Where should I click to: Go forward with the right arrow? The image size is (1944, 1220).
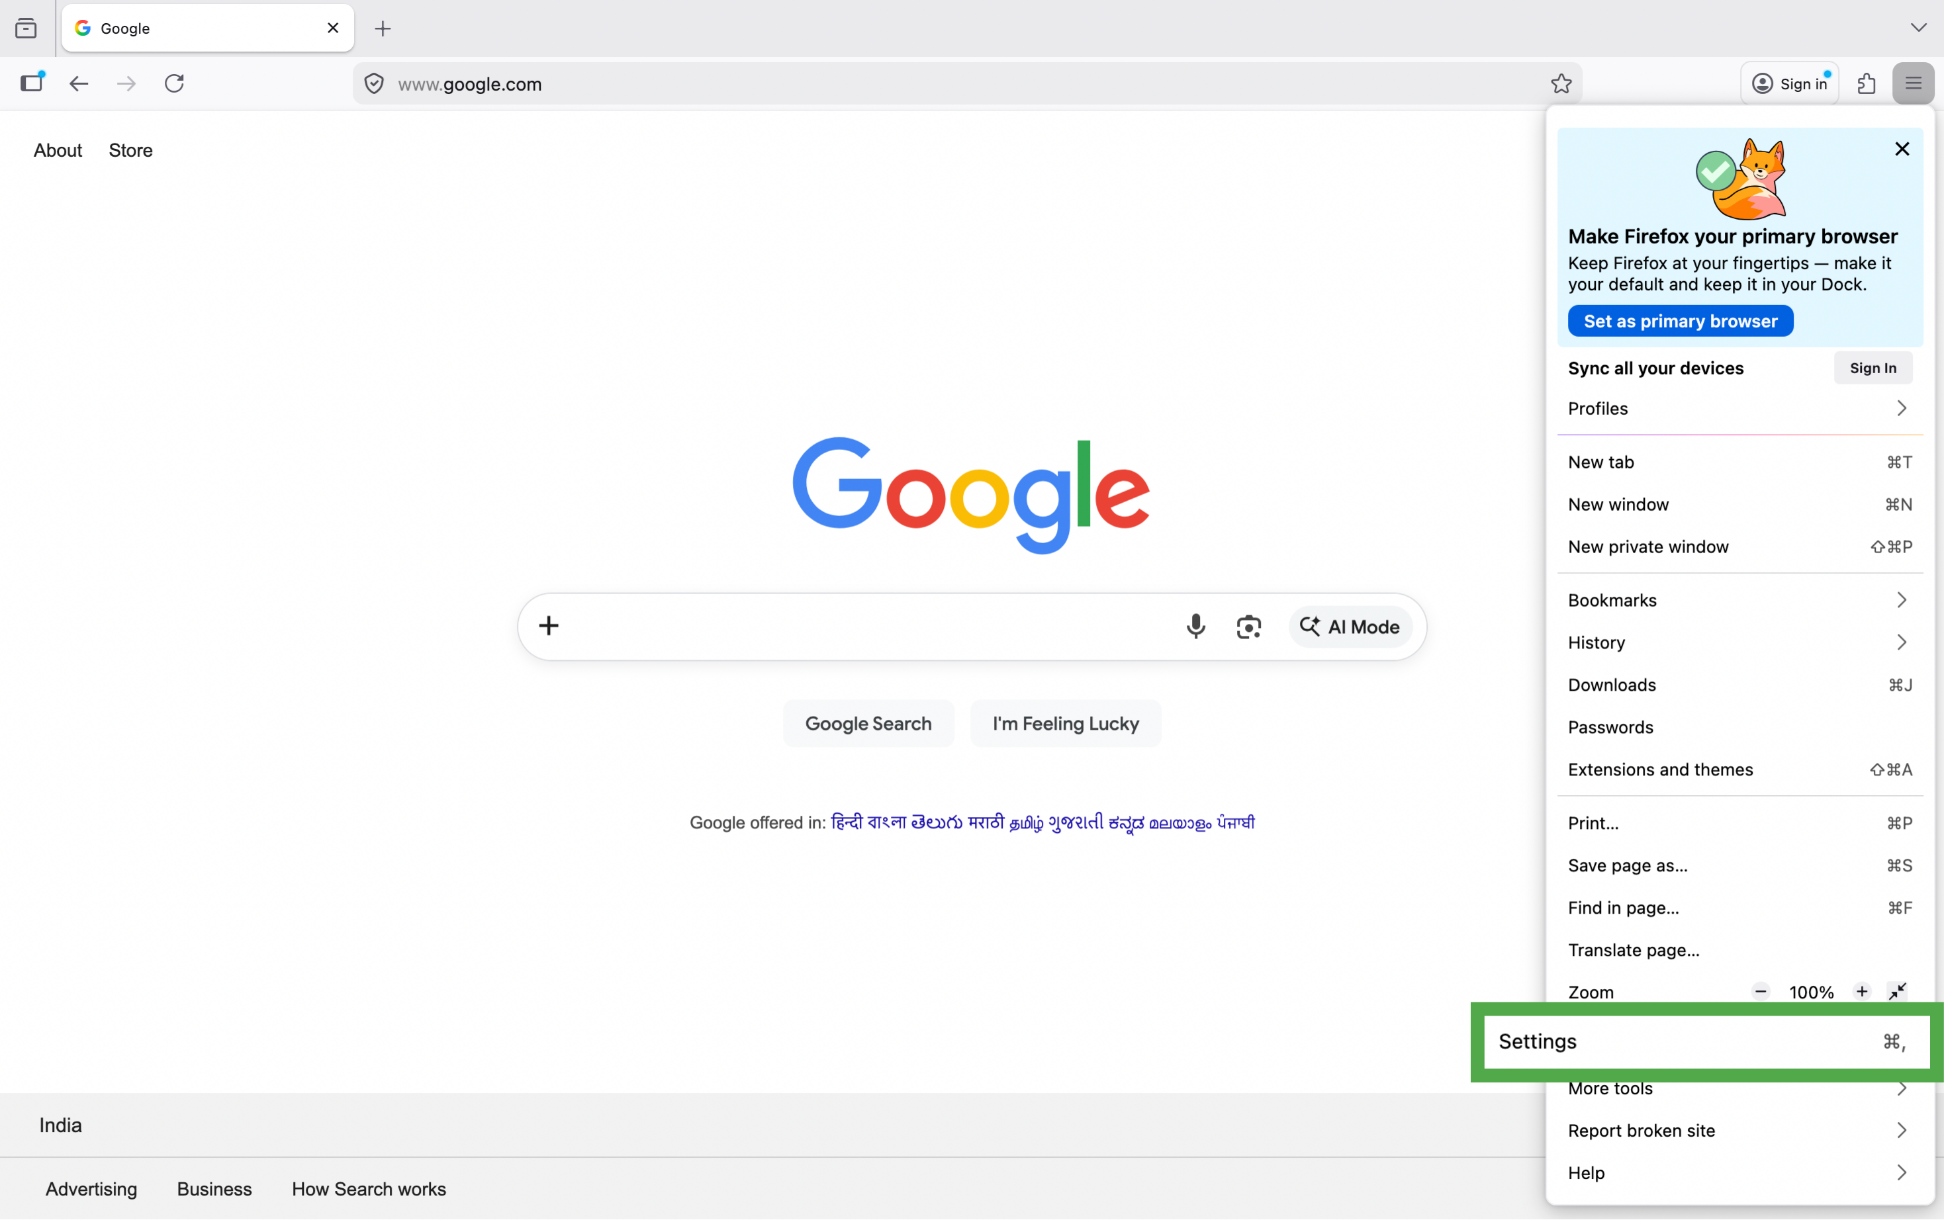coord(126,83)
